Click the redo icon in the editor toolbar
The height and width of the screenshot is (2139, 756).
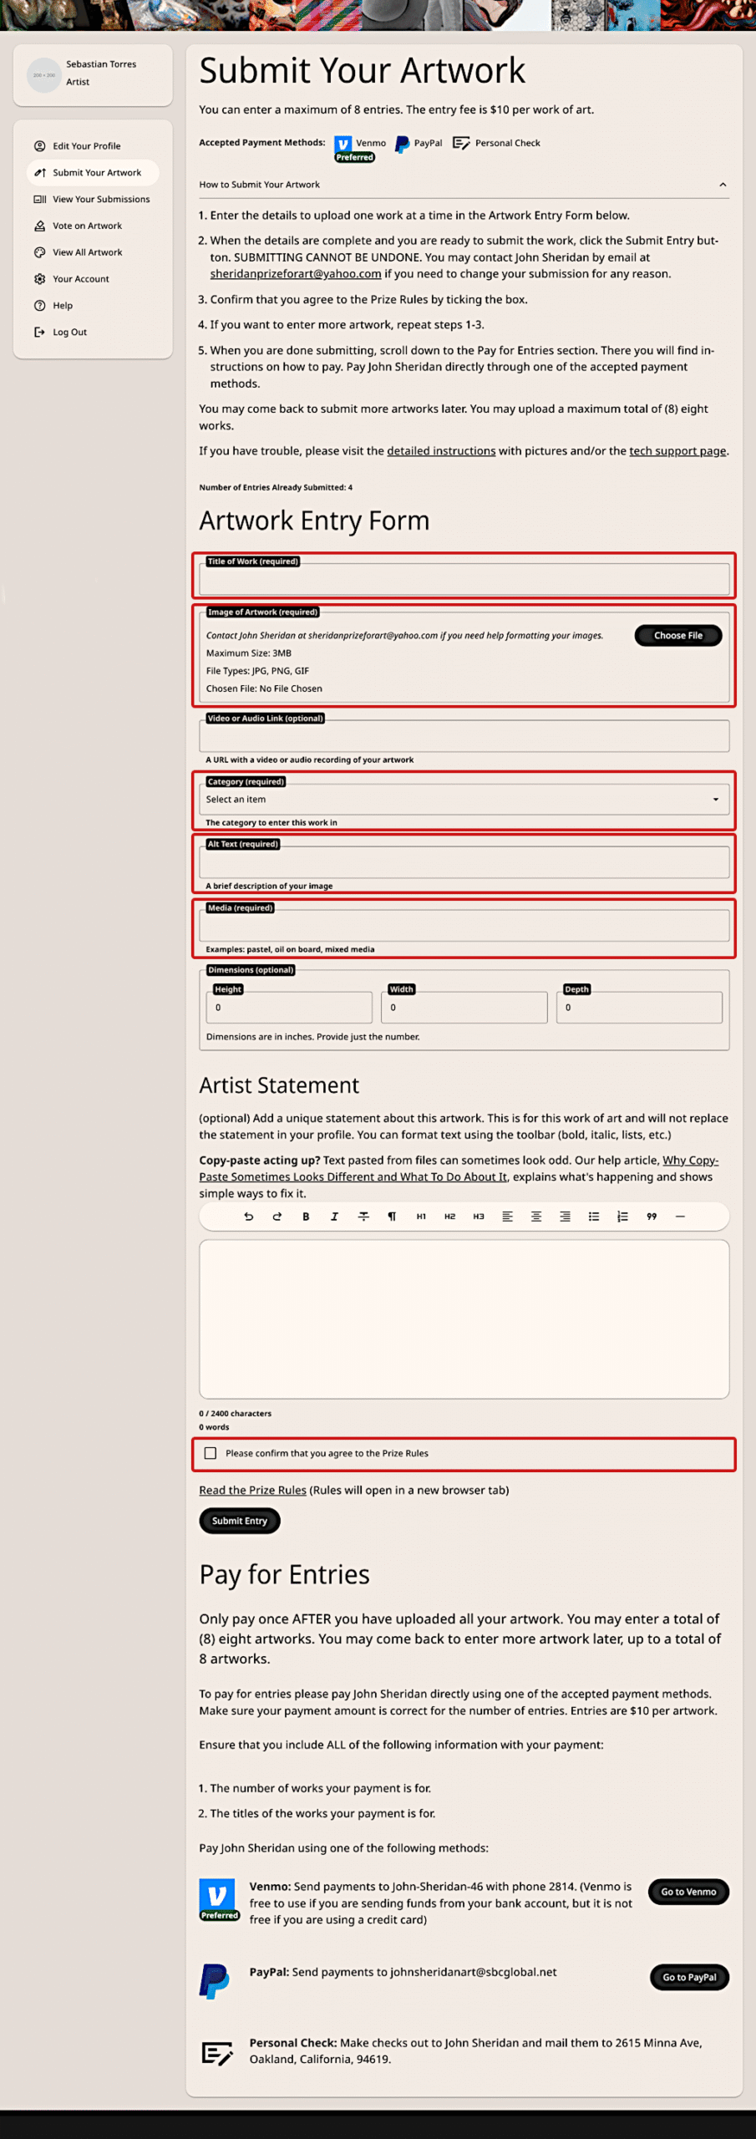pos(277,1217)
